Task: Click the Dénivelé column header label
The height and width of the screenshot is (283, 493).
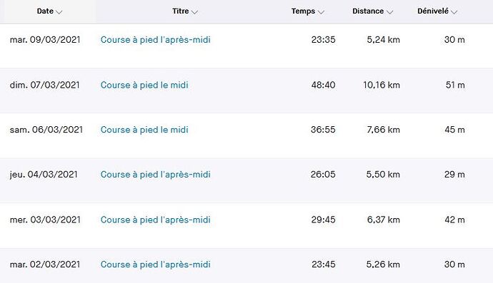Action: (x=433, y=11)
